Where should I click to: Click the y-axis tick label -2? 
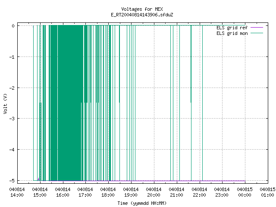(x=12, y=88)
